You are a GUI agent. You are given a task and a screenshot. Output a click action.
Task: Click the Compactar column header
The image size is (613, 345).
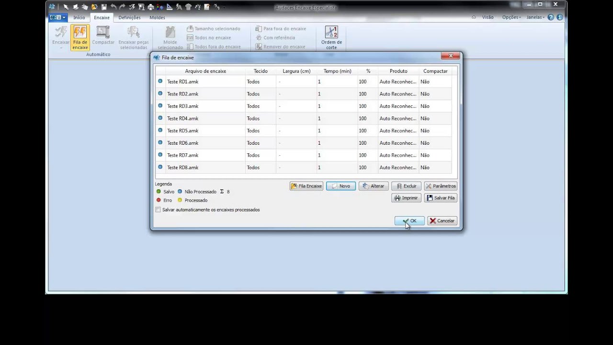point(435,71)
